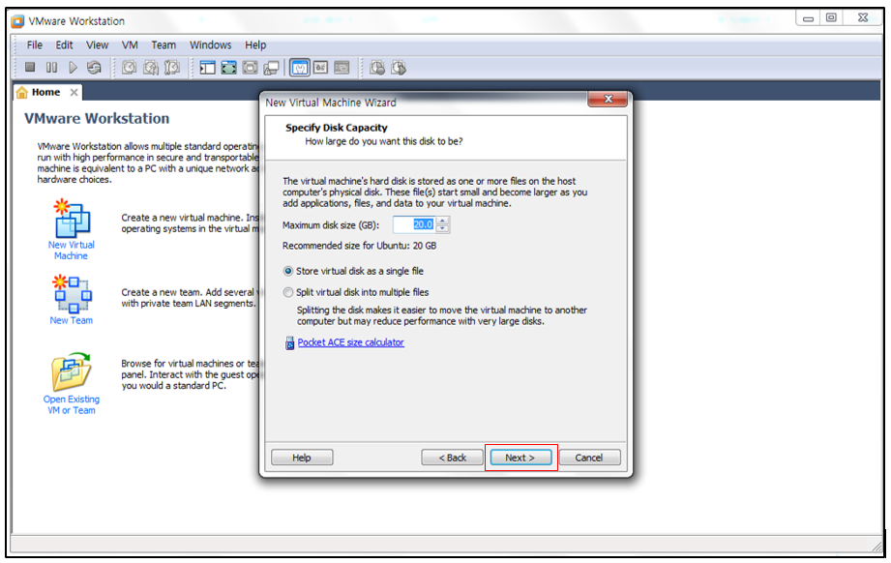
Task: Click Open Existing VM or Team link
Action: (72, 404)
